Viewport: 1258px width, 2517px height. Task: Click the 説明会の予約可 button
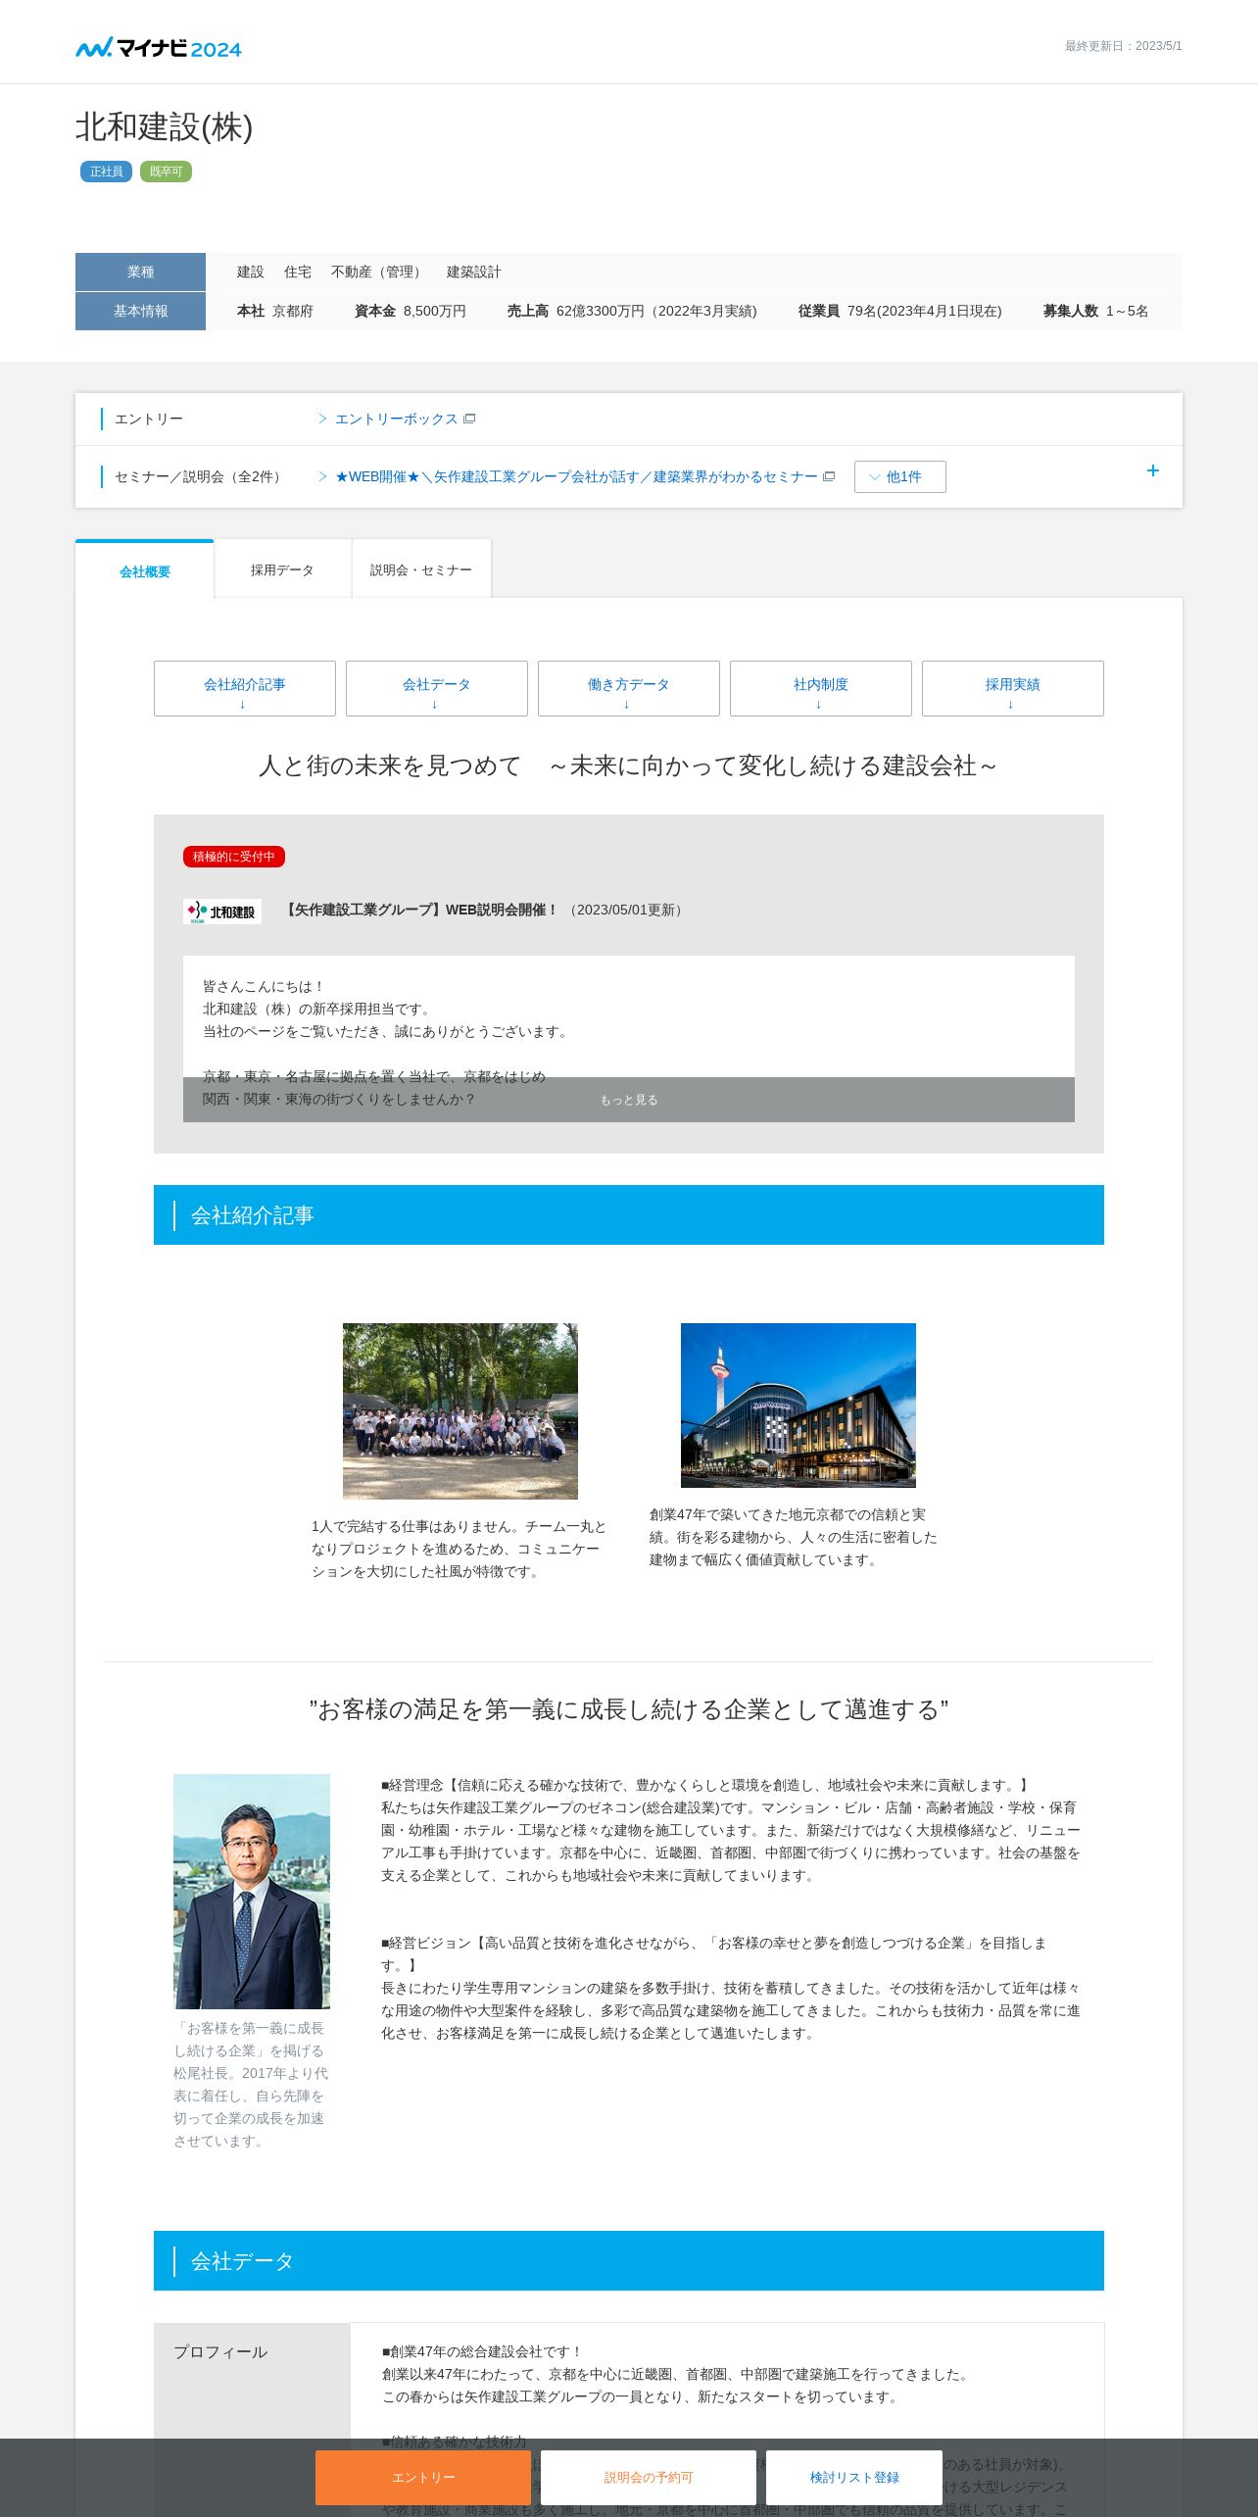[x=649, y=2477]
